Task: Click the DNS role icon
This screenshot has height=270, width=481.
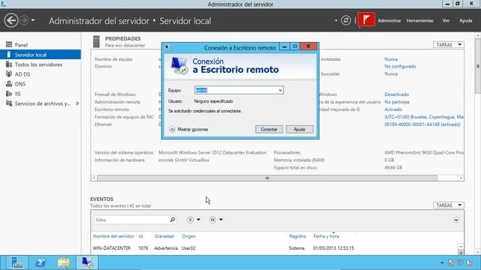Action: 9,84
